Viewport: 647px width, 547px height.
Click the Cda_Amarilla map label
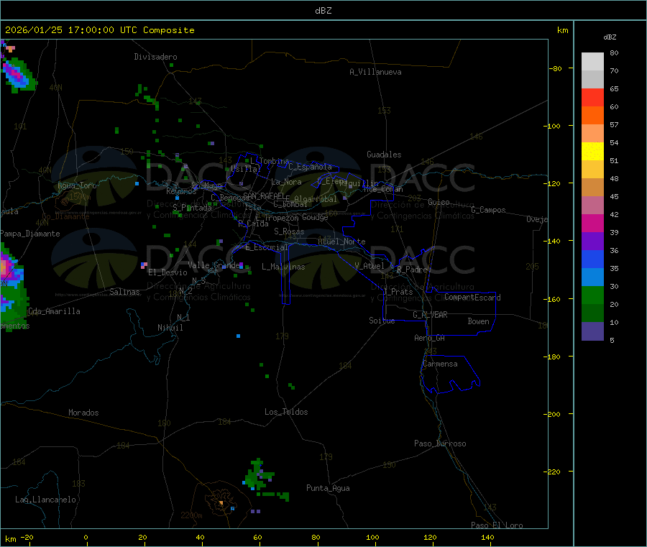pyautogui.click(x=54, y=311)
